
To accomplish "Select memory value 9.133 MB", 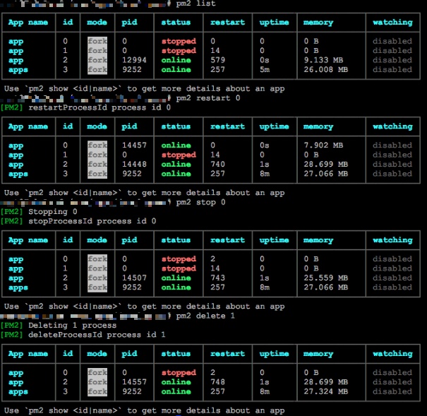I will pyautogui.click(x=323, y=60).
